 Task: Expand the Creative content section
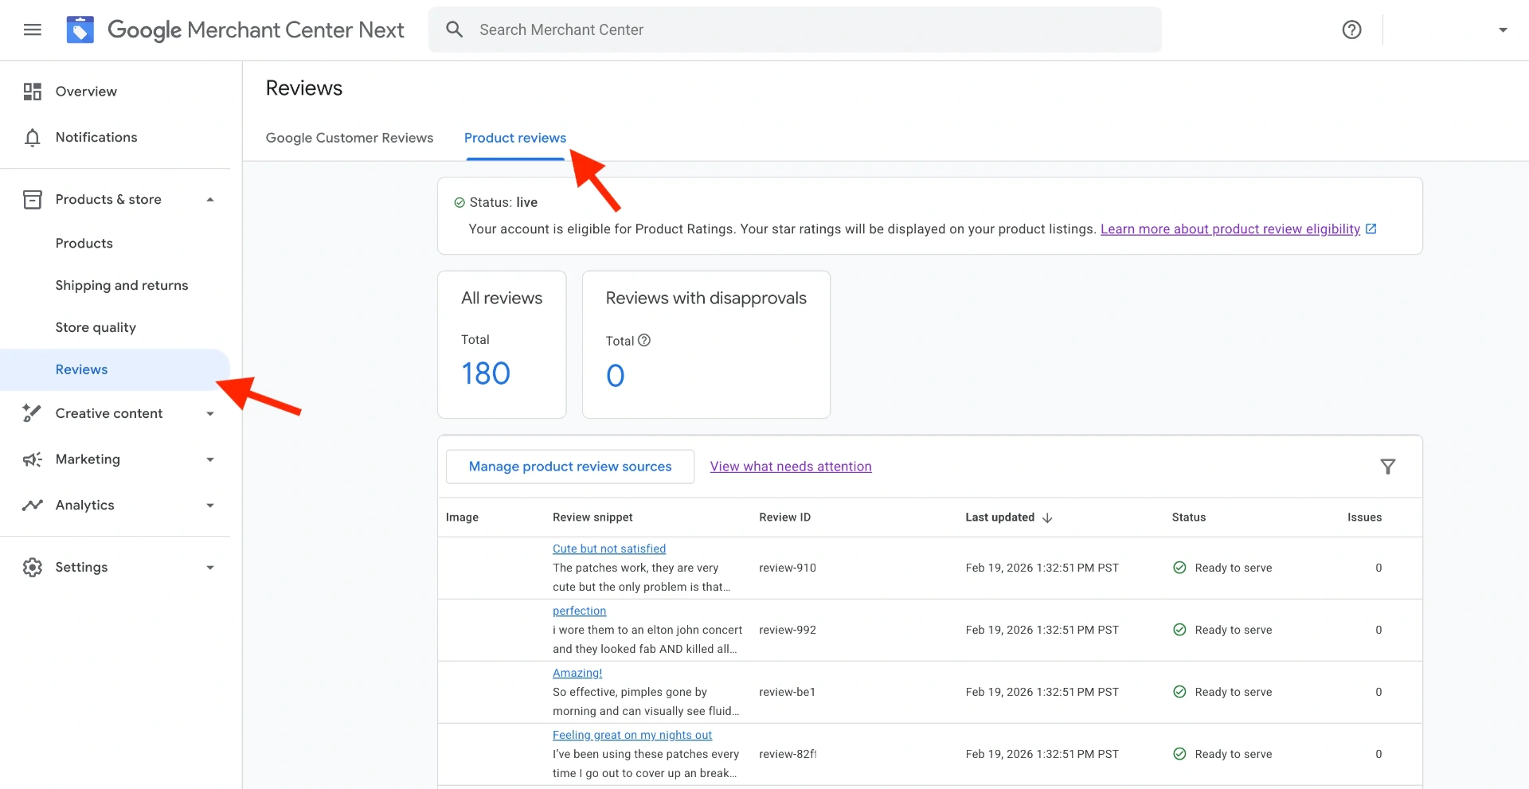tap(210, 413)
